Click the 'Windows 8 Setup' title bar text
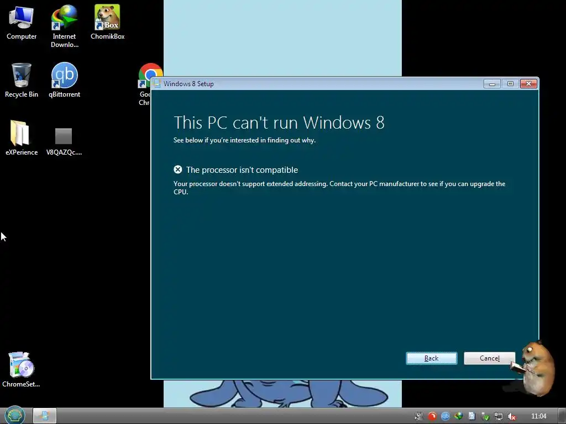 coord(188,84)
